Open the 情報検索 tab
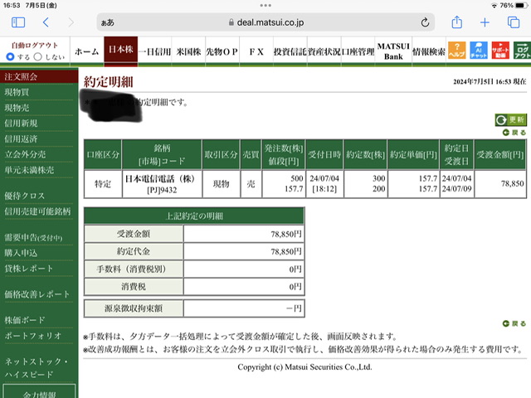 pos(429,51)
